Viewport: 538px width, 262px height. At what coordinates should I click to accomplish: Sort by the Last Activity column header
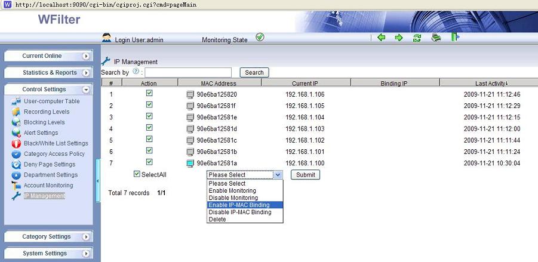point(491,84)
